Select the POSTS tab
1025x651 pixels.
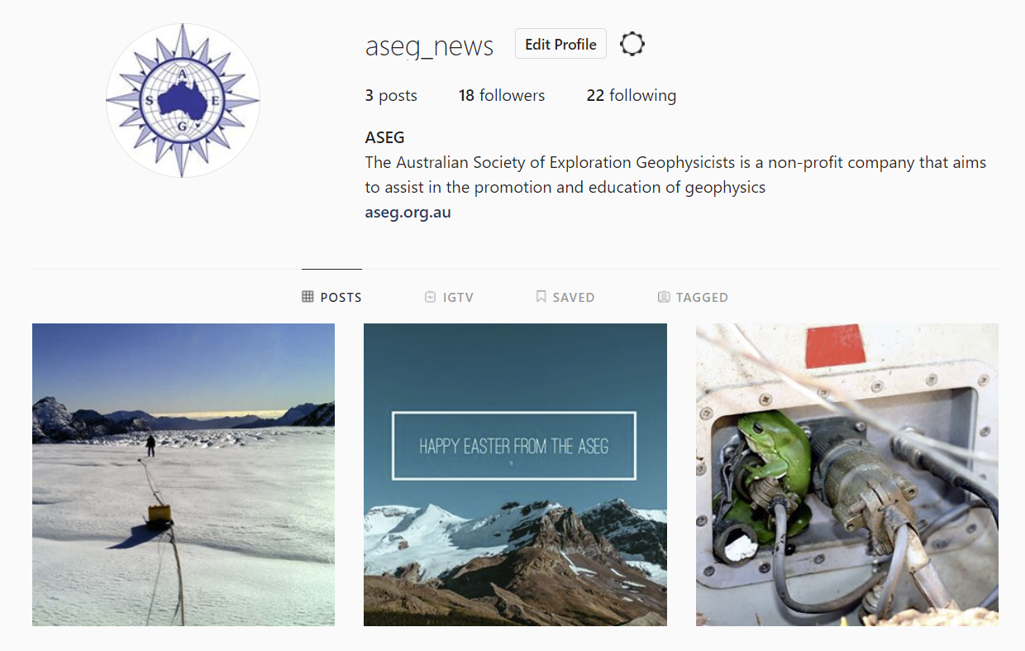pos(331,297)
